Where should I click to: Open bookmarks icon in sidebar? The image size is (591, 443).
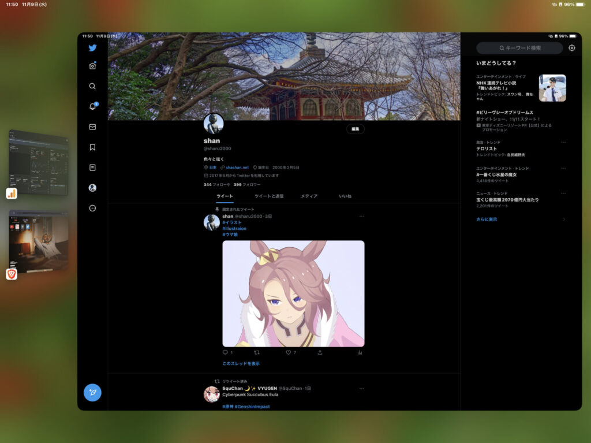92,147
